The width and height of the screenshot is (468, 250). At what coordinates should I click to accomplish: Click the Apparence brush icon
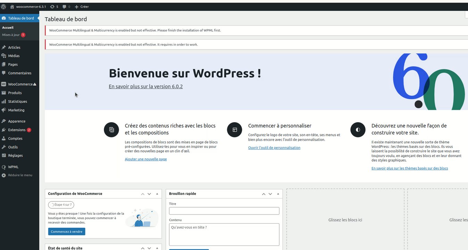(x=4, y=121)
